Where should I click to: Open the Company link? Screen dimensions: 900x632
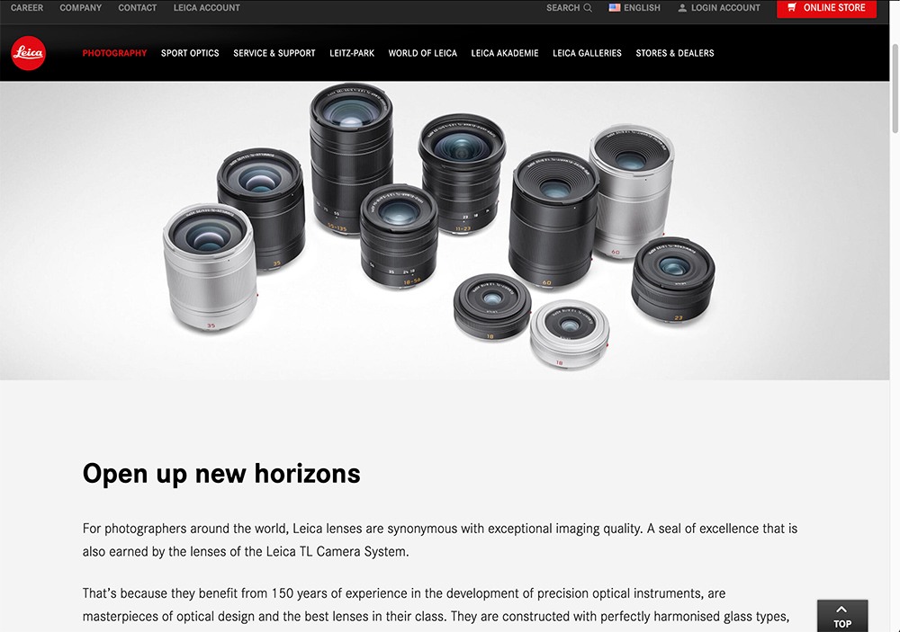tap(81, 8)
